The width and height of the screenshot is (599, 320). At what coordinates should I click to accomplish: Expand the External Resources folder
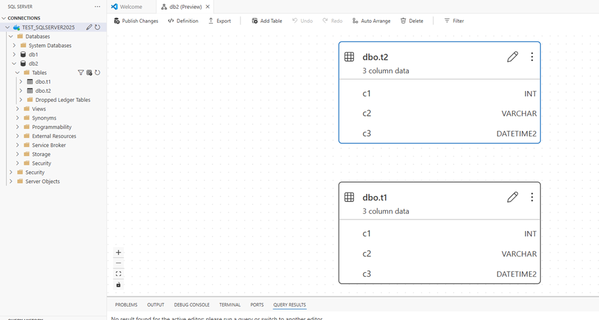click(x=18, y=136)
